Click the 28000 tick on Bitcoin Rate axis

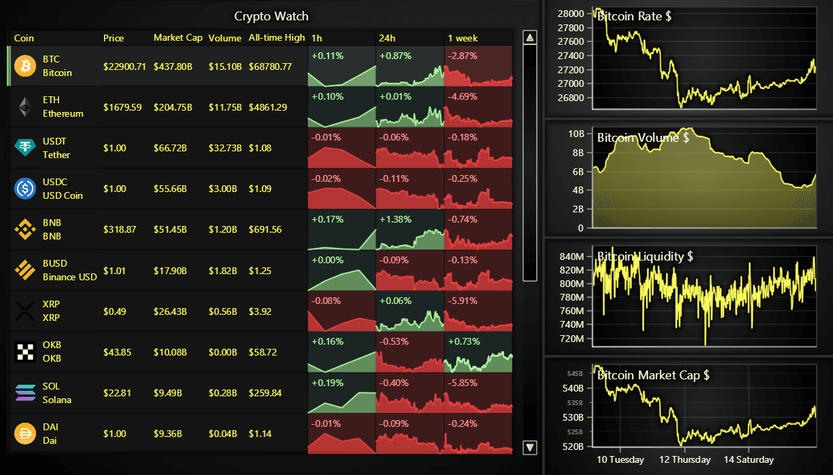point(569,14)
